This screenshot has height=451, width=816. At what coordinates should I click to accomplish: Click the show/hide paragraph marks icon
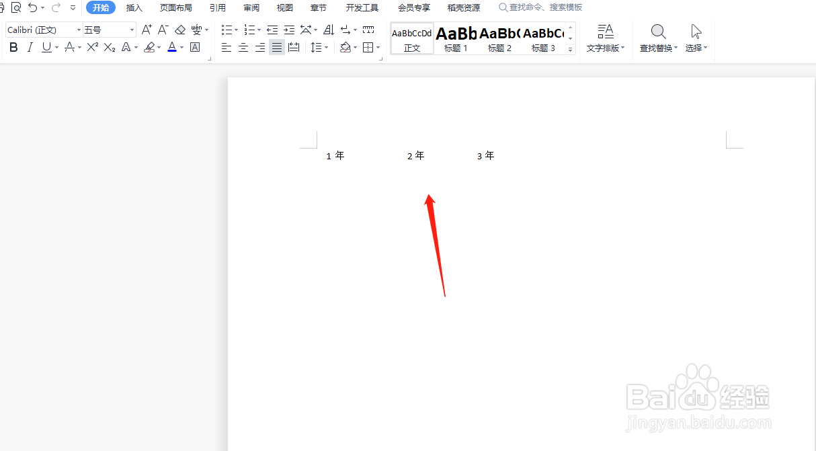click(x=345, y=30)
